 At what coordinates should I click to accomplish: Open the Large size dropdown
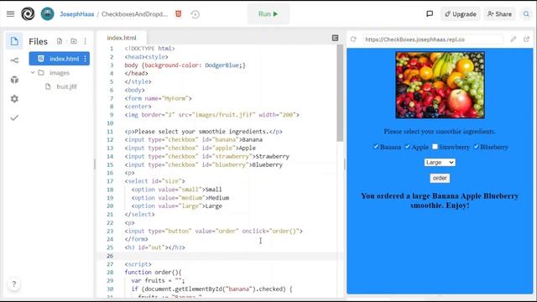click(x=440, y=162)
